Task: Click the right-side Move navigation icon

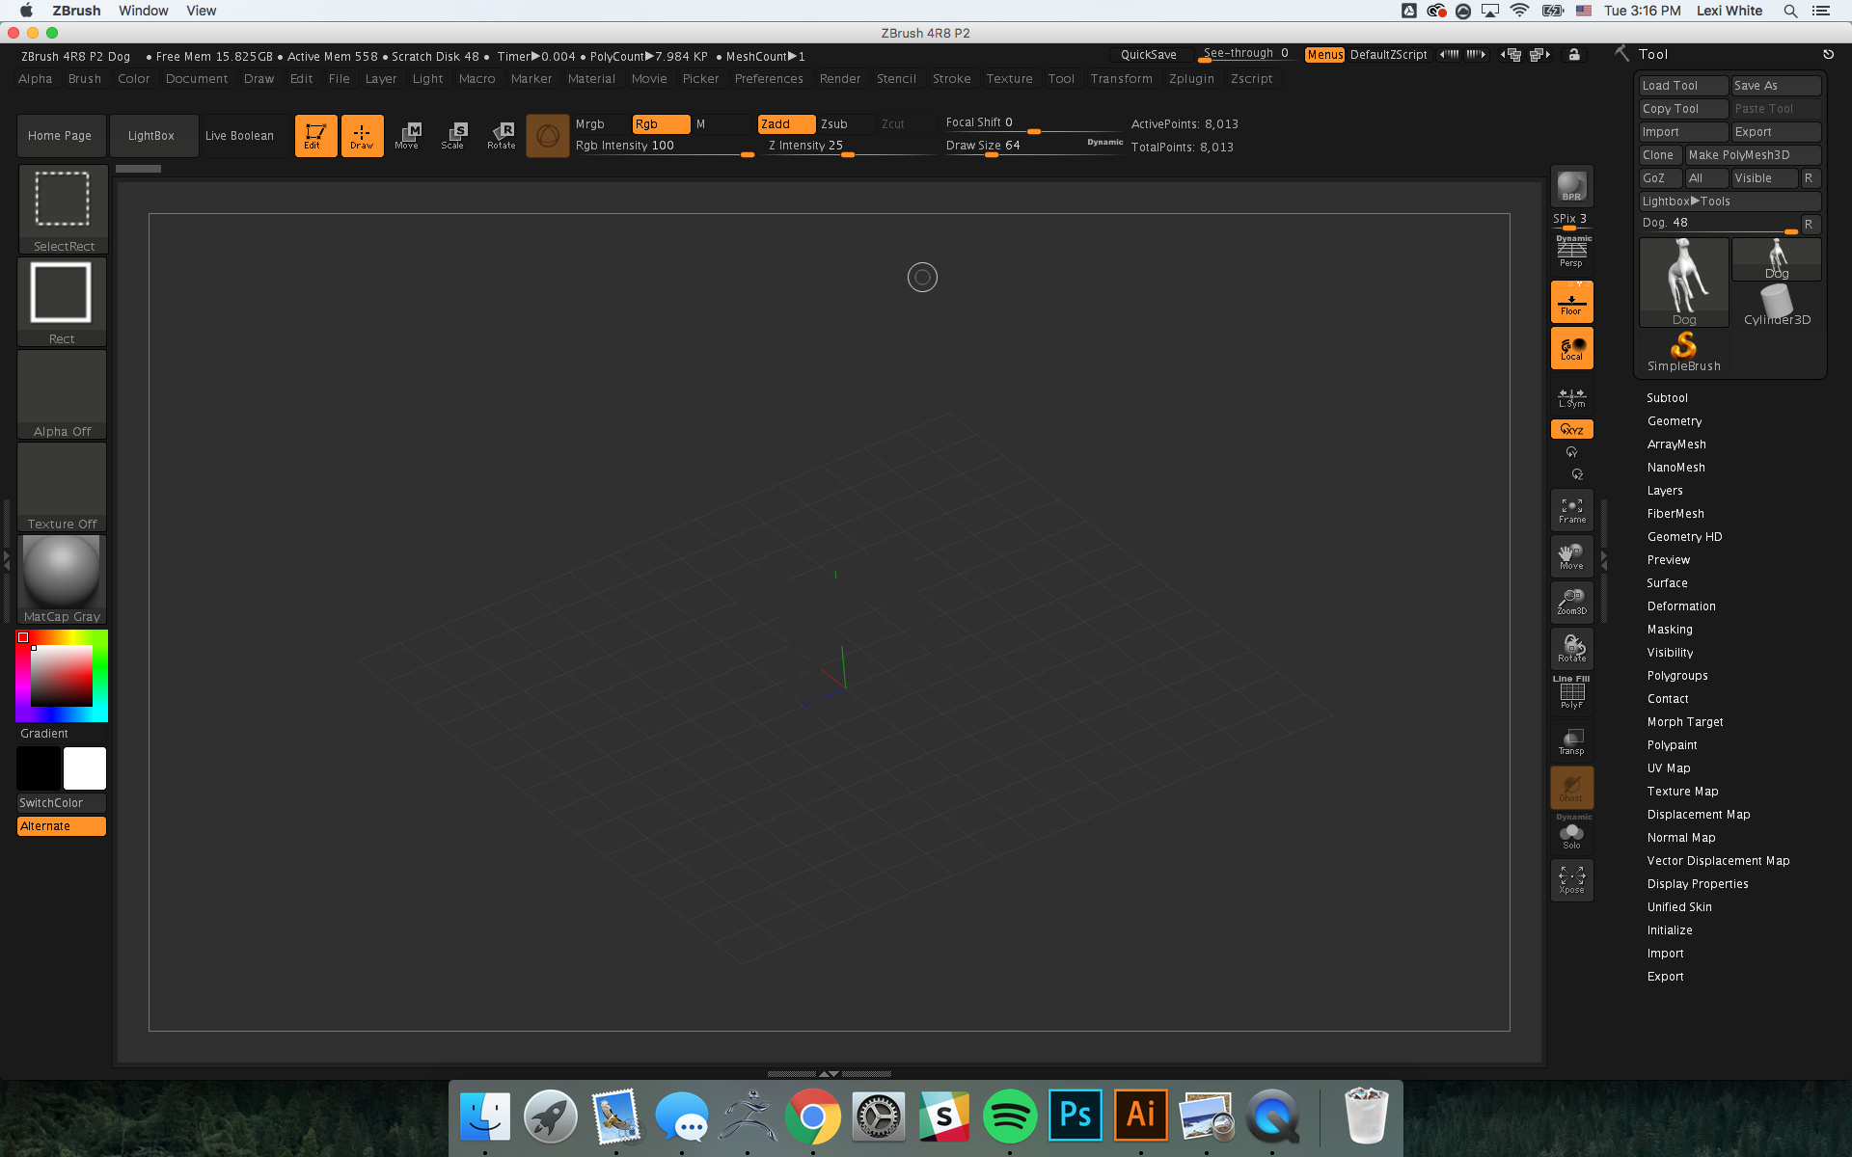Action: click(x=1571, y=556)
